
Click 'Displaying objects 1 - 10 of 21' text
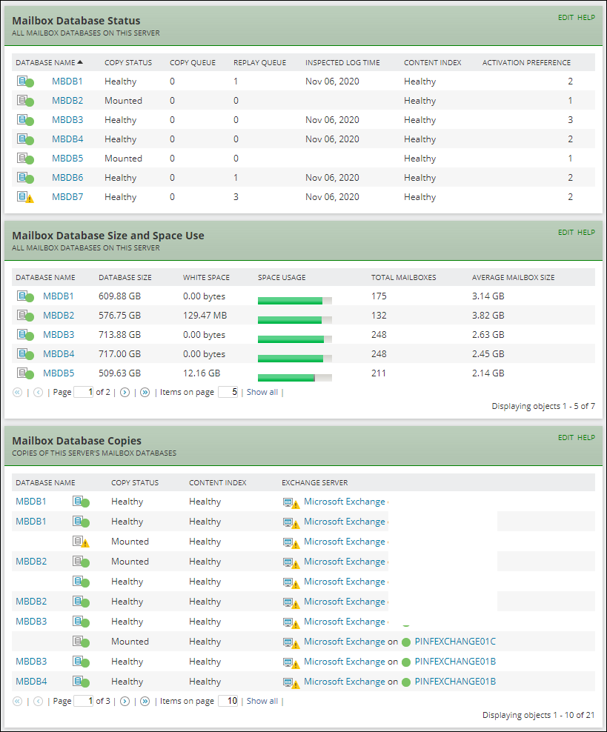[x=538, y=715]
